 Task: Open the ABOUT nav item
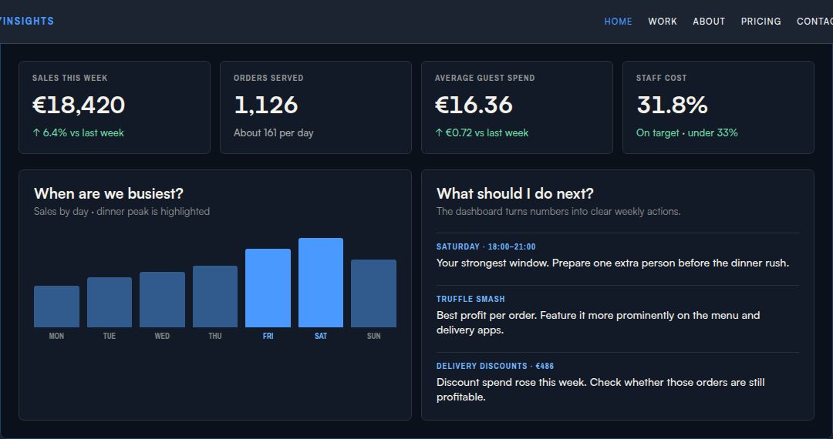709,22
